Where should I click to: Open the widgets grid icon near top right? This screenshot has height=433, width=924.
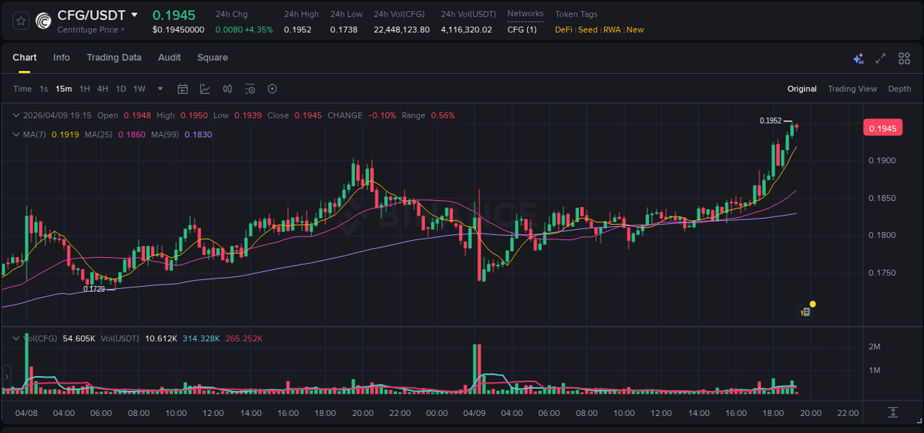click(904, 58)
